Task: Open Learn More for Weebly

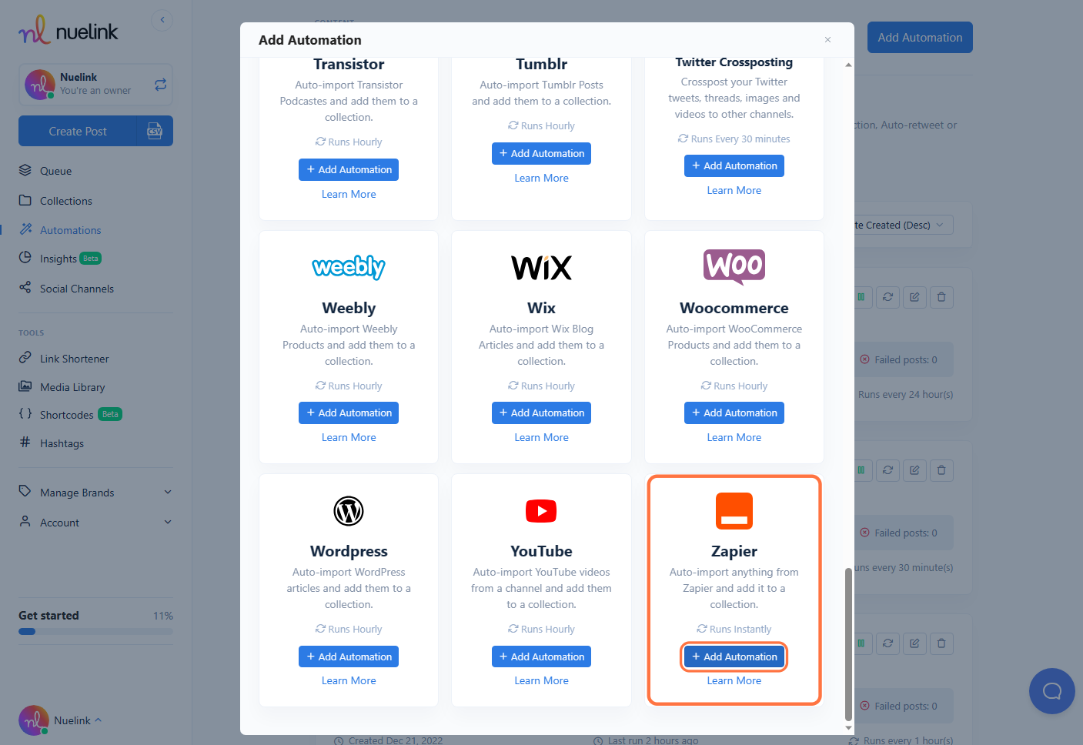Action: (349, 437)
